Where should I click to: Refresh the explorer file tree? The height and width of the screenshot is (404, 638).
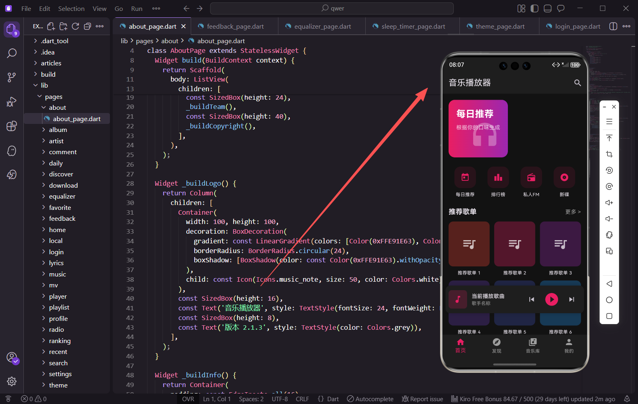[x=75, y=26]
